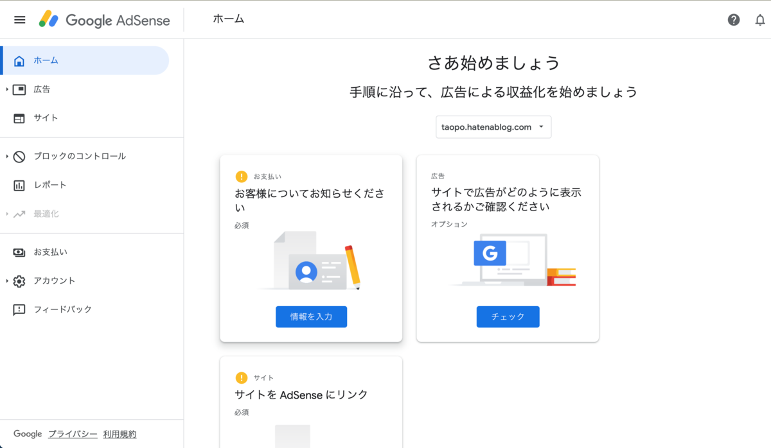Click the サイトで広告がどのように表示 card title

coord(506,200)
